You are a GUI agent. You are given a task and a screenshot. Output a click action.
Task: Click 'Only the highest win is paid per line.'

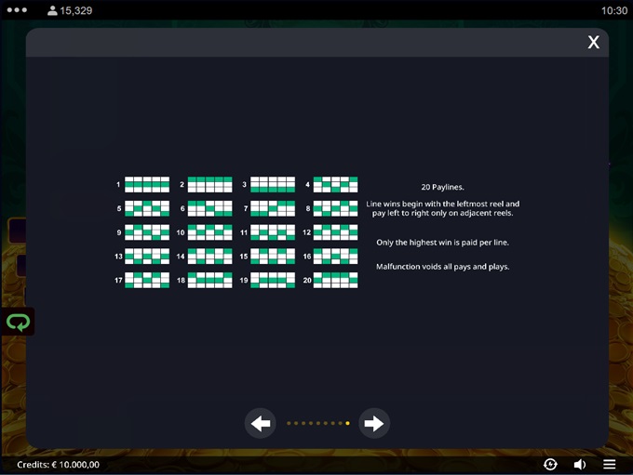click(x=442, y=243)
